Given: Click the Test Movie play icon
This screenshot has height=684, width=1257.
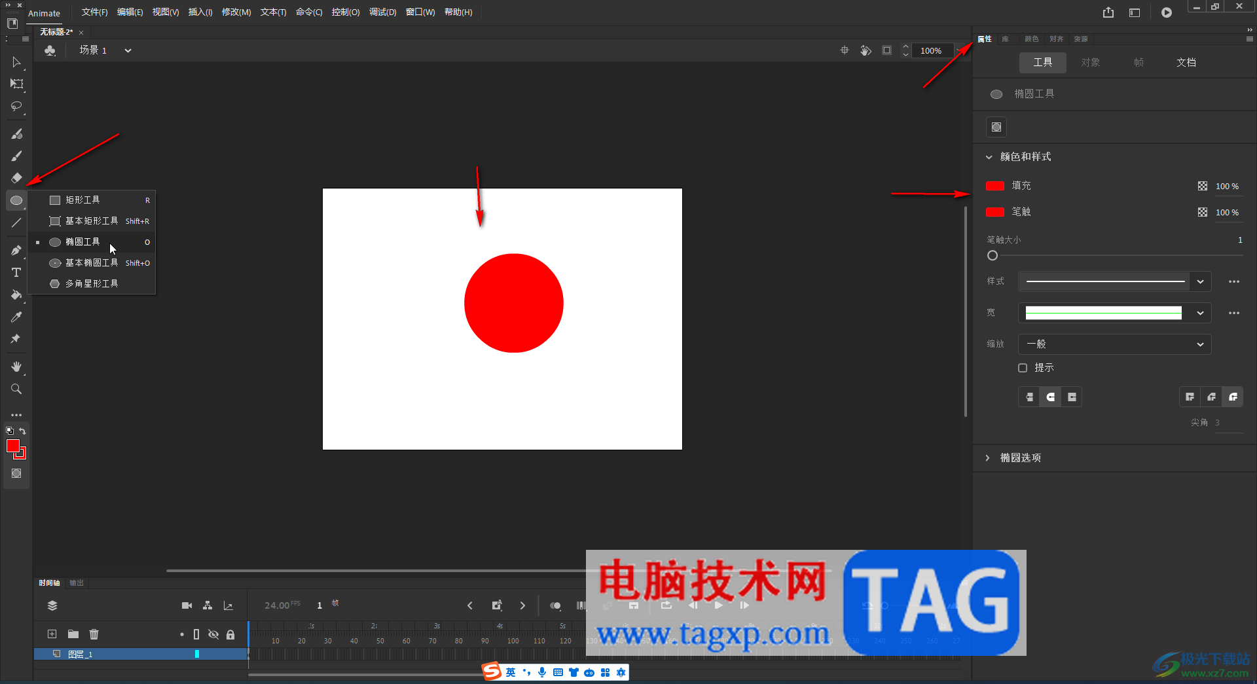Looking at the screenshot, I should (x=1167, y=12).
